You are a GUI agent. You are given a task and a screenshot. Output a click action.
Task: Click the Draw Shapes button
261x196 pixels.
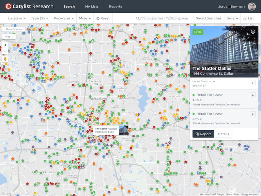(x=13, y=29)
